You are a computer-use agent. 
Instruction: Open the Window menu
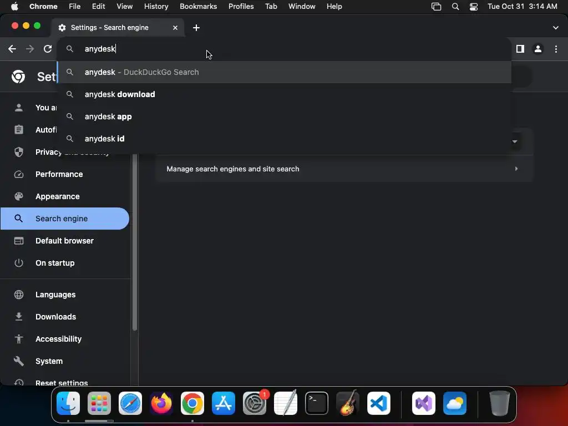coord(302,6)
